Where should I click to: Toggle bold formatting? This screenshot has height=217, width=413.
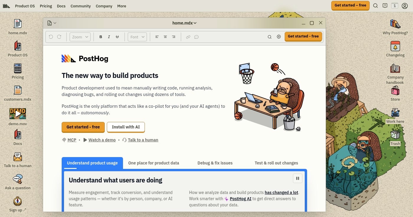(101, 37)
